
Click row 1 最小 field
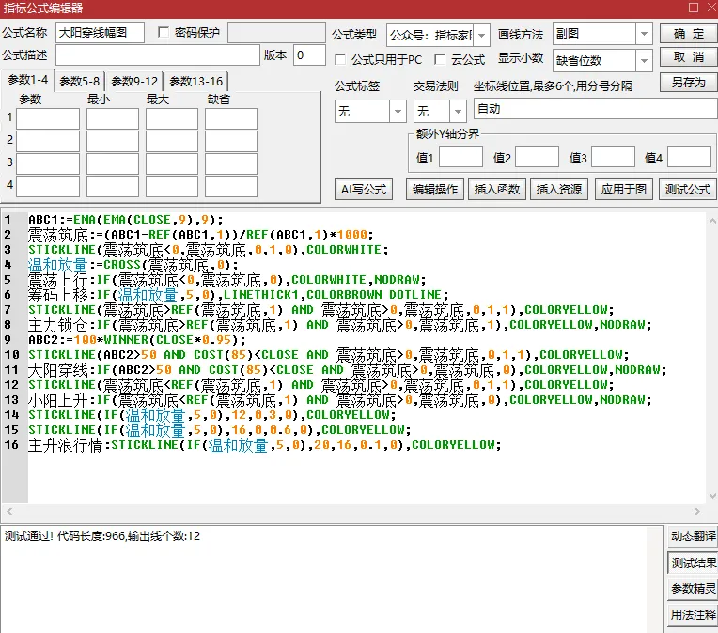pos(113,119)
